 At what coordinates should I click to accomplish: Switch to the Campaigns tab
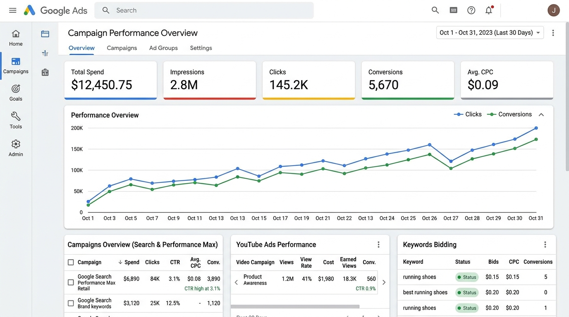point(122,48)
